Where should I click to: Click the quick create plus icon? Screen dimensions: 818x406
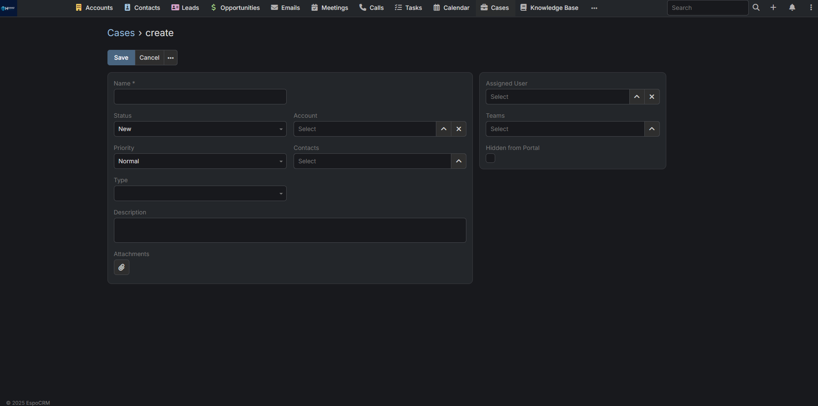[773, 8]
